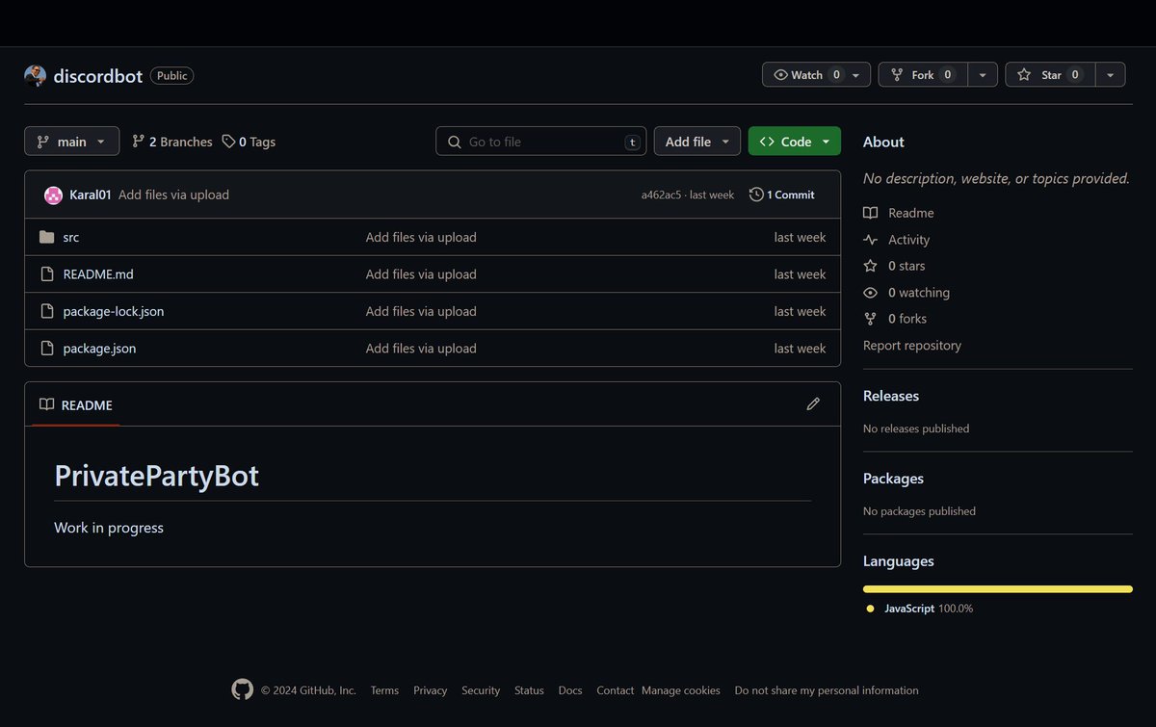
Task: Open the Activity link in About
Action: click(897, 240)
